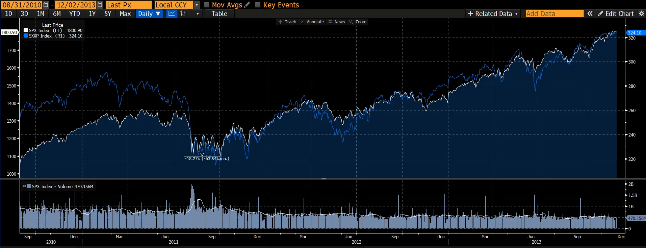Screen dimensions: 646x248
Task: Activate the Track crosshair tool
Action: (287, 22)
